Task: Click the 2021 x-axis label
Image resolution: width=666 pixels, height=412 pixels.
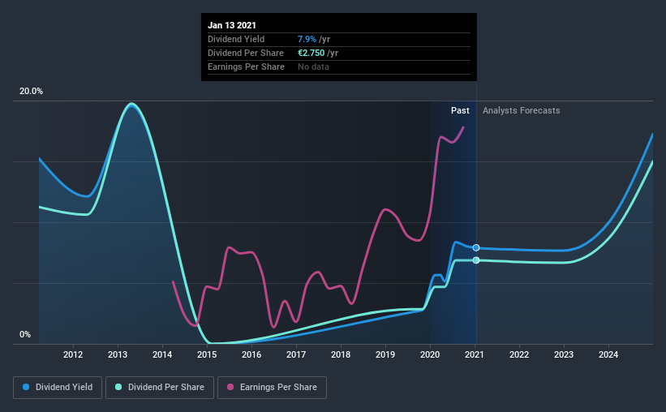Action: point(475,354)
